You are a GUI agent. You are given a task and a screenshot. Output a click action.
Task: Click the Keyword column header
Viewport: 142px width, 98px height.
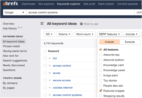[x=54, y=51]
